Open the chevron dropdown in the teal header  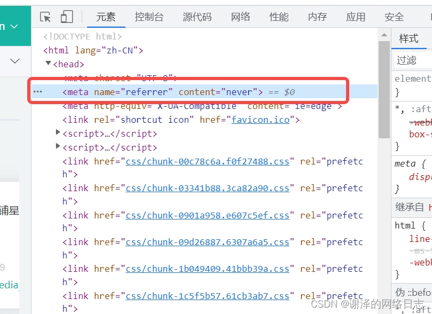[14, 27]
